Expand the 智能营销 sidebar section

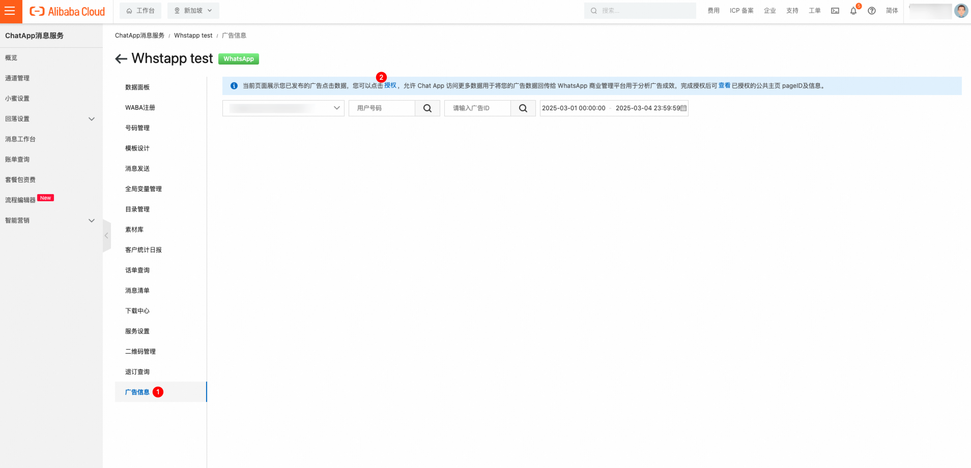[51, 221]
